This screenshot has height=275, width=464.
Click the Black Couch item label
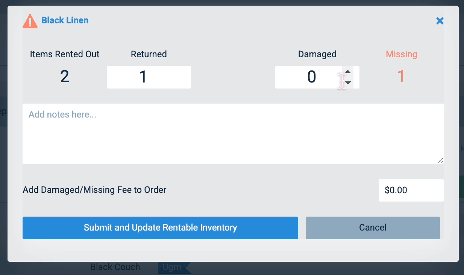(x=115, y=267)
